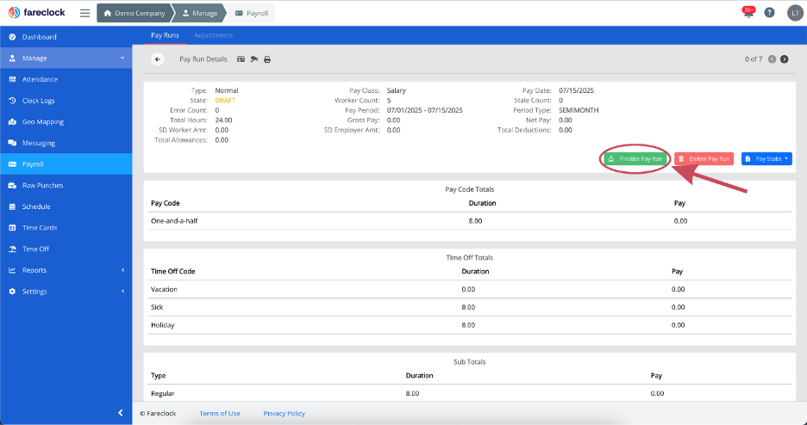Open Messaging in the sidebar

(66, 143)
